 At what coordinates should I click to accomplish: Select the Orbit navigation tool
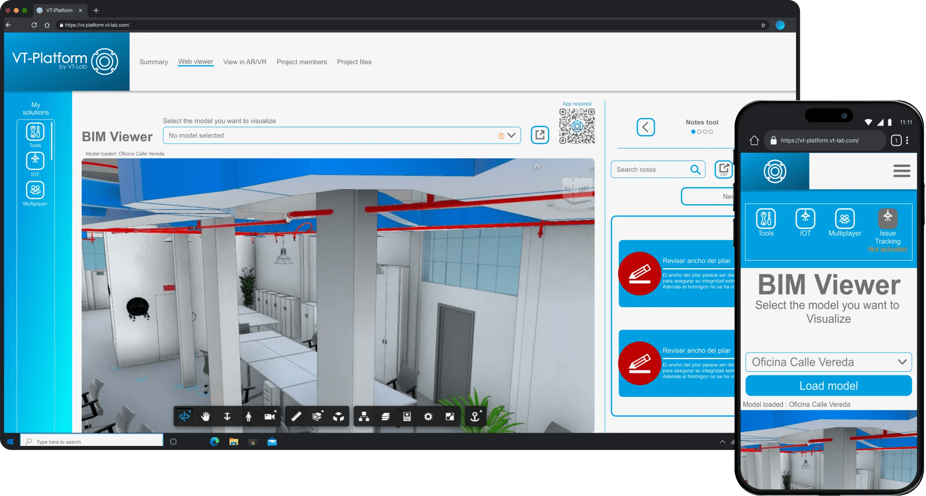[x=185, y=416]
